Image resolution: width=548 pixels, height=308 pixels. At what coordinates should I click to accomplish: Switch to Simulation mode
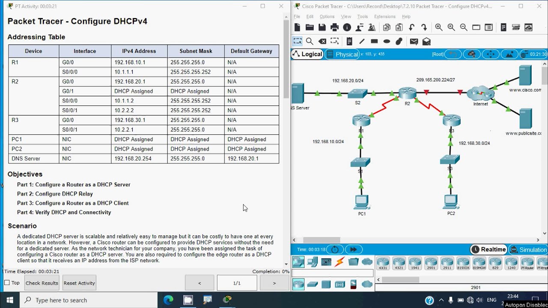pos(528,249)
